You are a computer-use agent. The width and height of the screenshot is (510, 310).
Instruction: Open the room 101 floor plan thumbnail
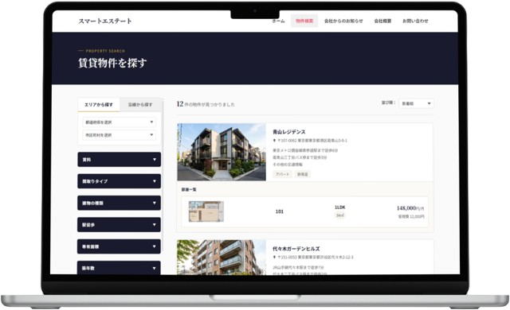(206, 211)
